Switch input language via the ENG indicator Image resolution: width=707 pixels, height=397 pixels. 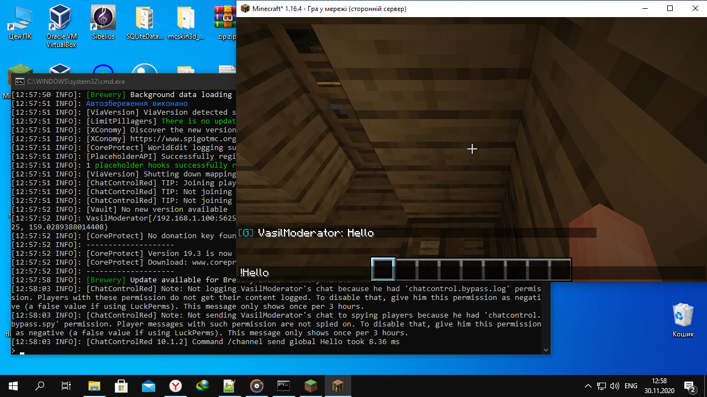(x=630, y=386)
